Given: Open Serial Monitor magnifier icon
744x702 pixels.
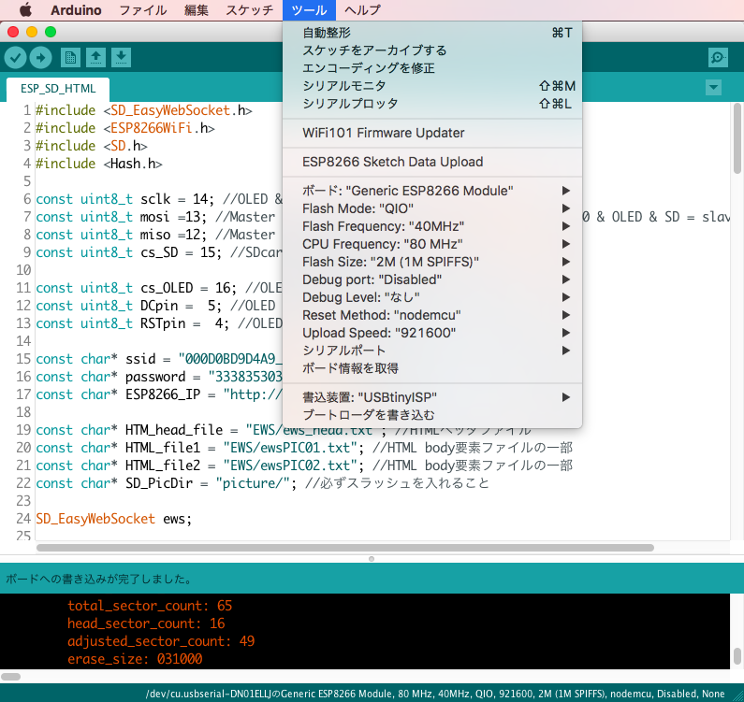Looking at the screenshot, I should click(718, 58).
